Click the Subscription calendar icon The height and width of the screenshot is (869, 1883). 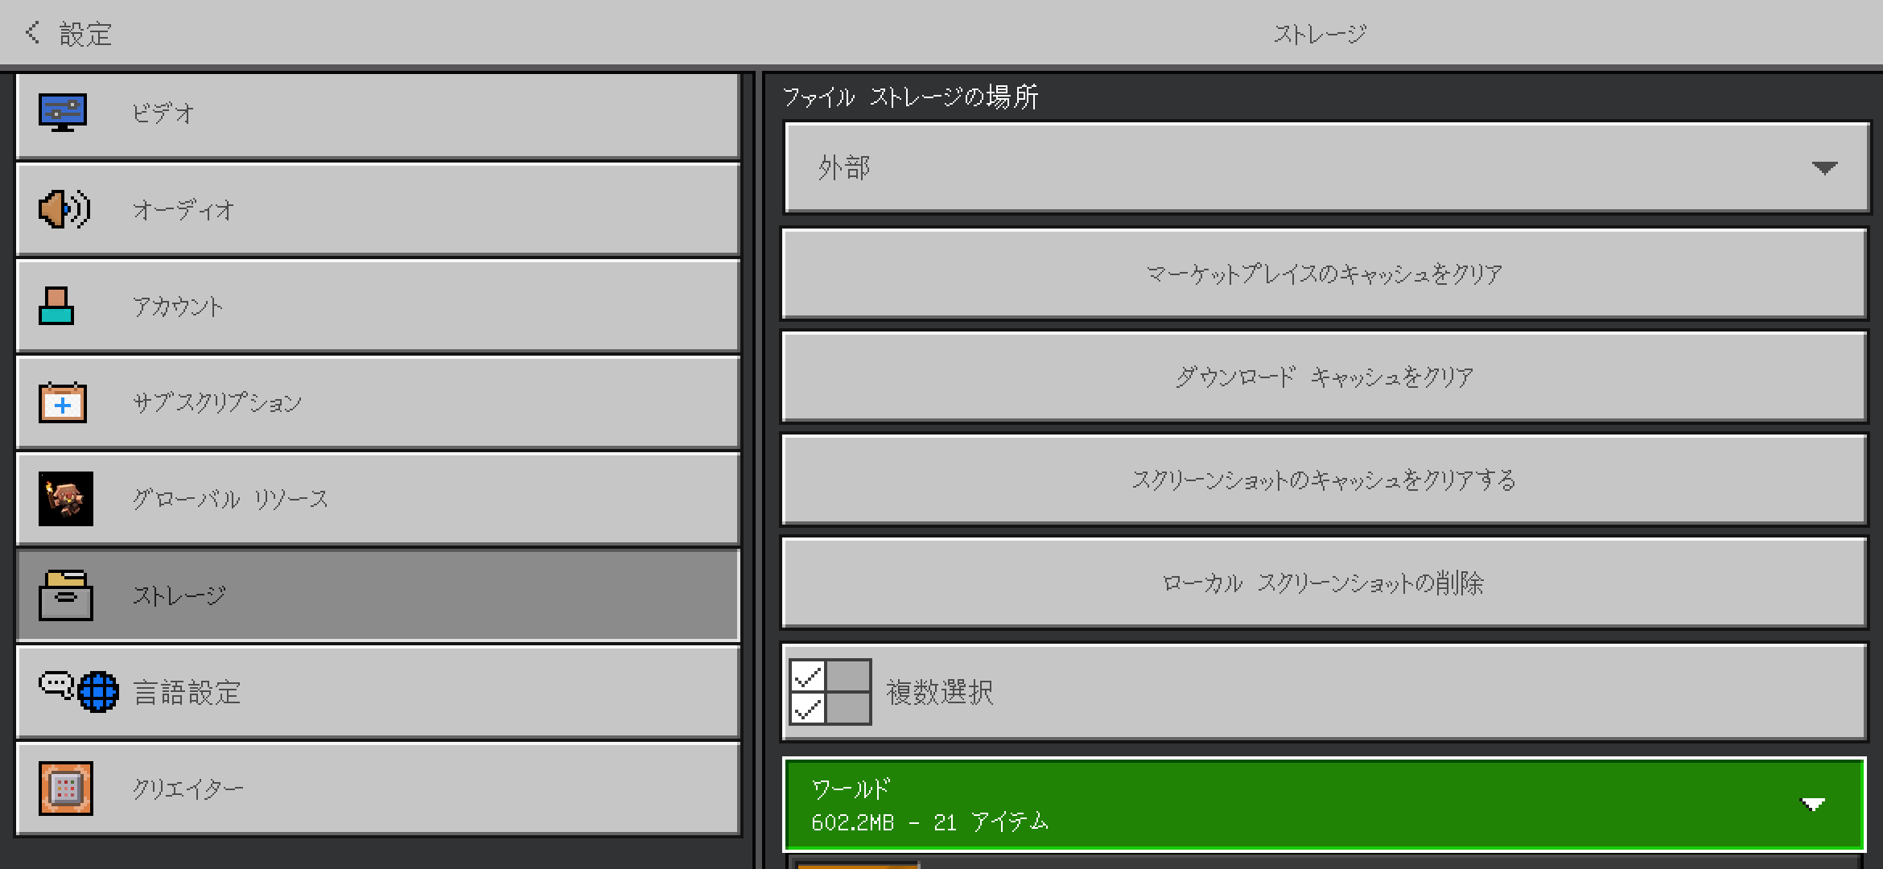[x=63, y=402]
